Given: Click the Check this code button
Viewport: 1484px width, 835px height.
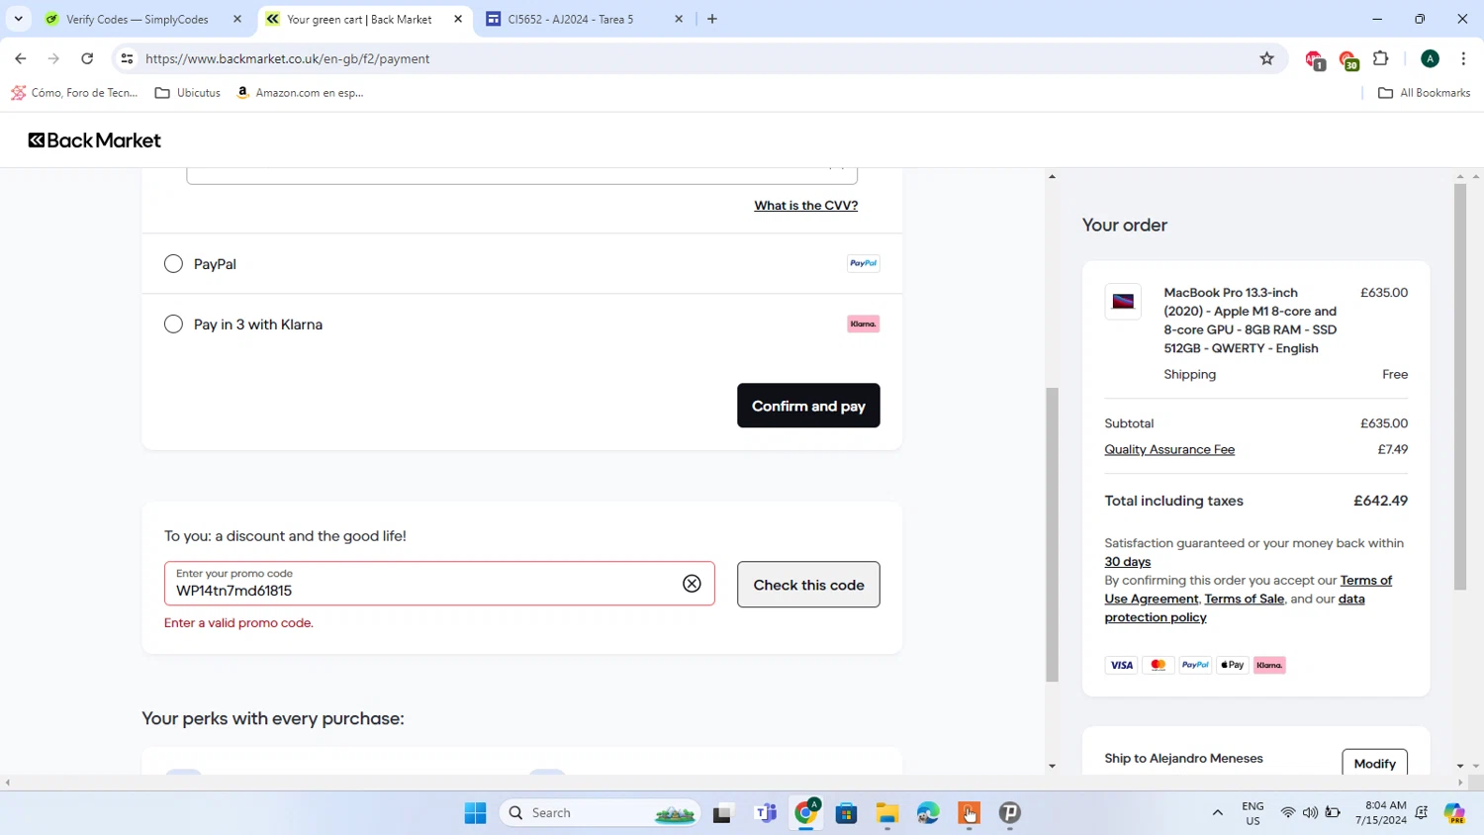Looking at the screenshot, I should click(x=808, y=585).
